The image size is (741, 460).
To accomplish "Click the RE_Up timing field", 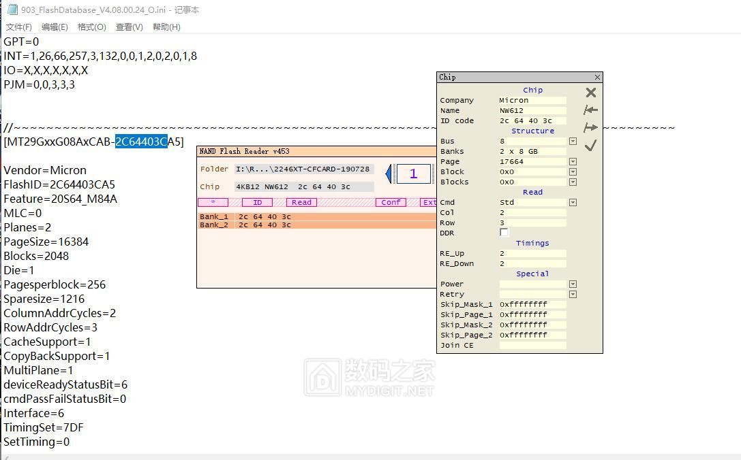I will [x=532, y=253].
